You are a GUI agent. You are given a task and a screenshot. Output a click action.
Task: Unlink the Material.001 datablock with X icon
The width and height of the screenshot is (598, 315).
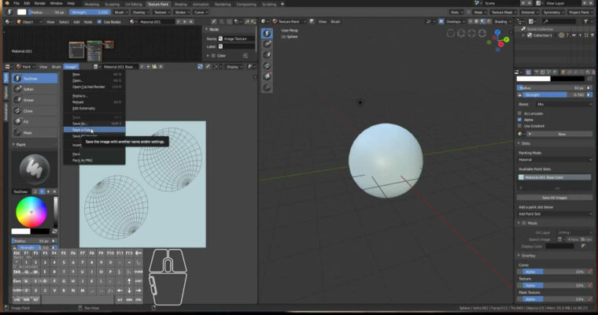coord(191,22)
